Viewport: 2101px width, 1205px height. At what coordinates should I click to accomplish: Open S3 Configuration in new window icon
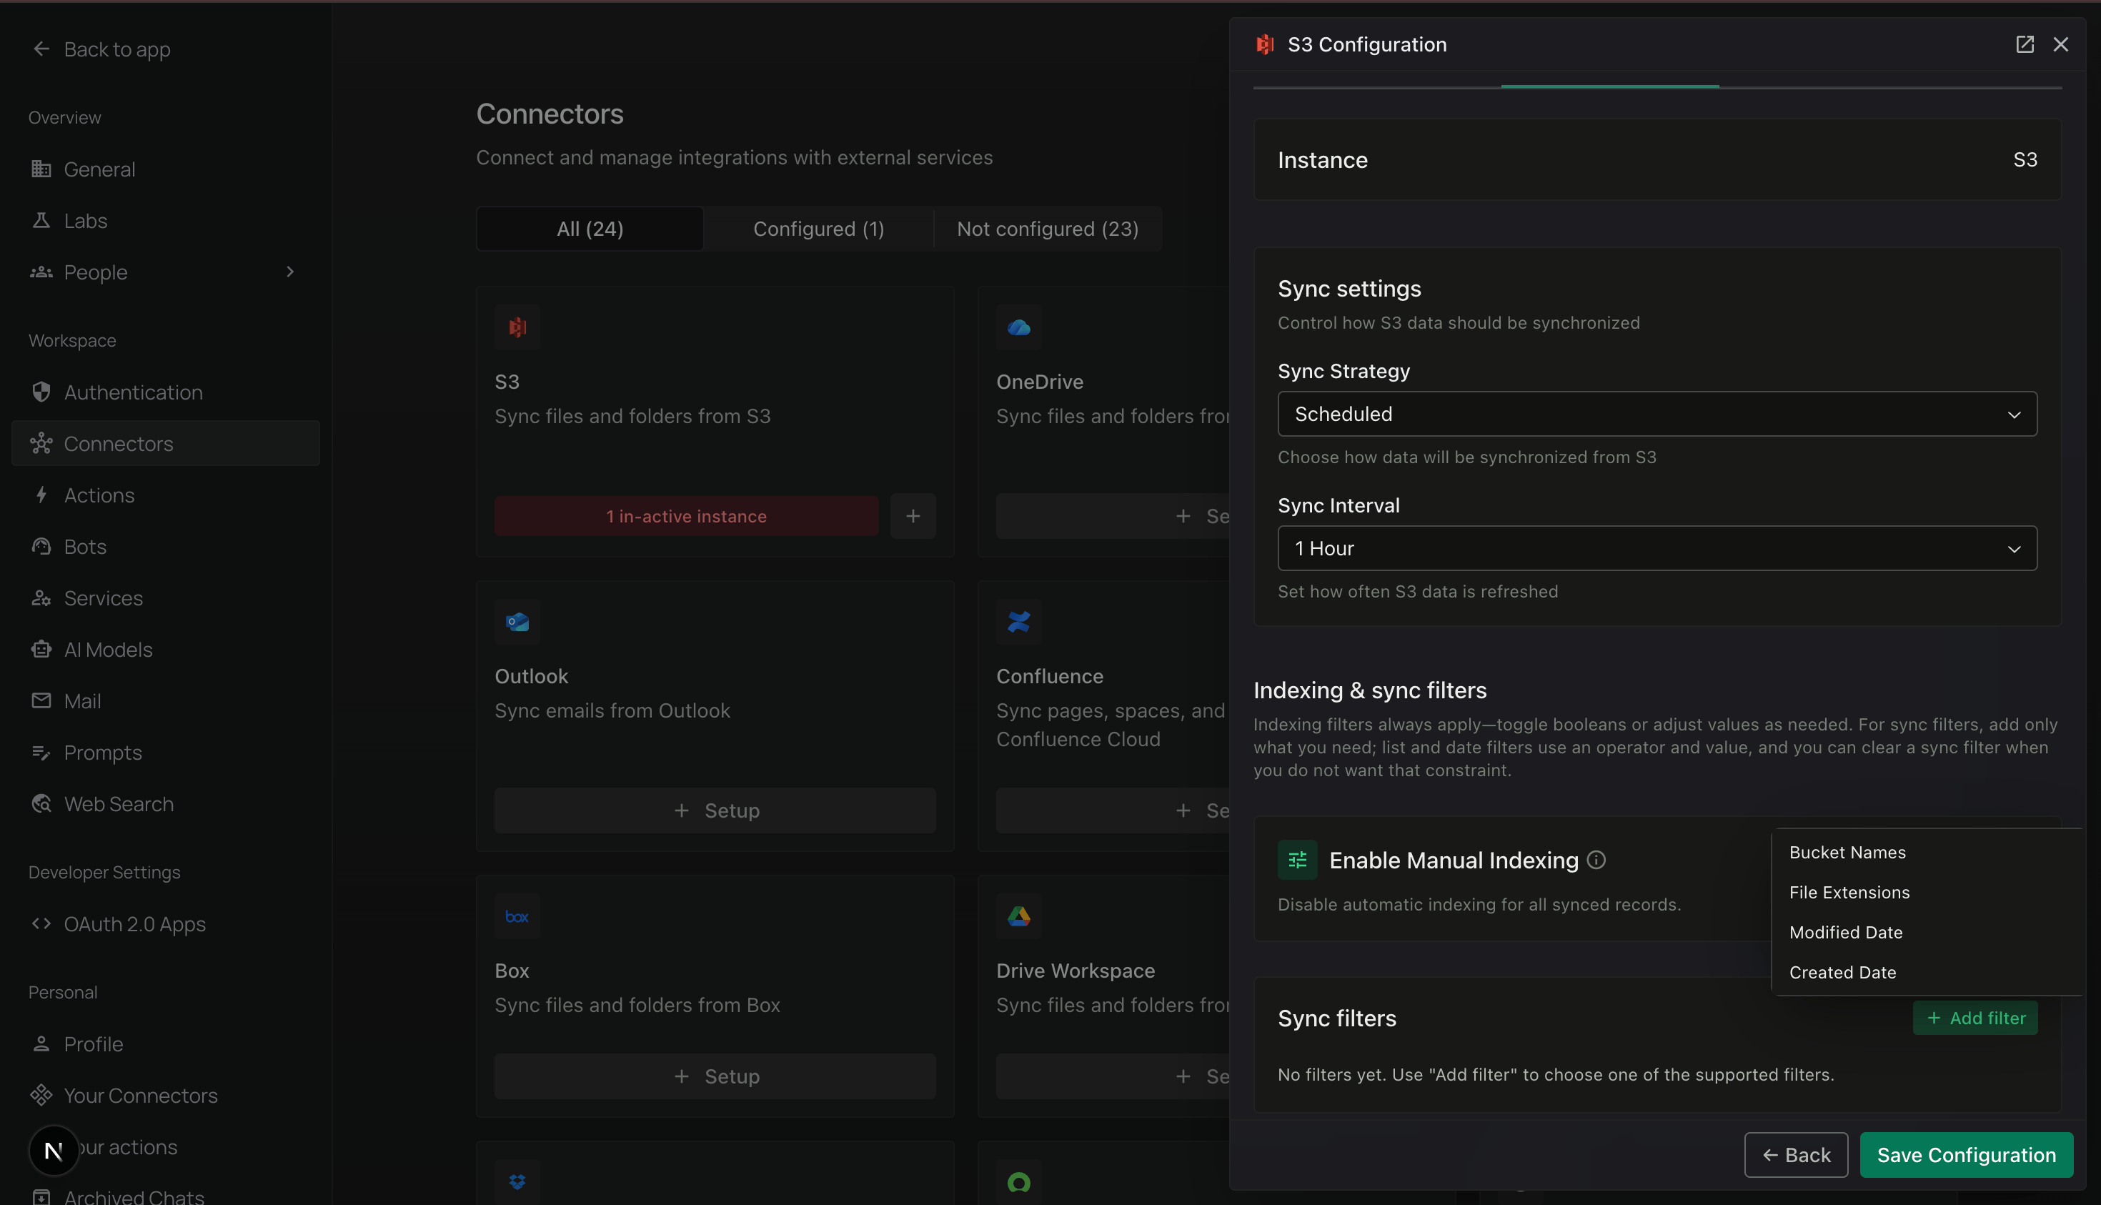[2024, 45]
